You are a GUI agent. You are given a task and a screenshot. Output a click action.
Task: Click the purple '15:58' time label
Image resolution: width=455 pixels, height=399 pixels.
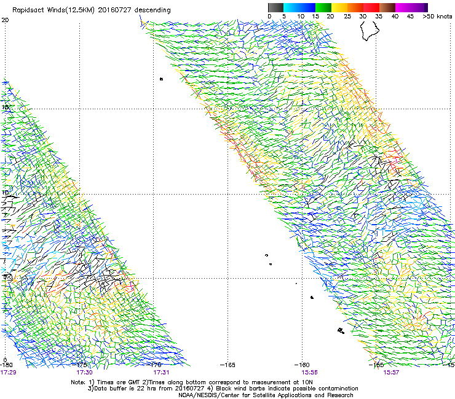(309, 373)
